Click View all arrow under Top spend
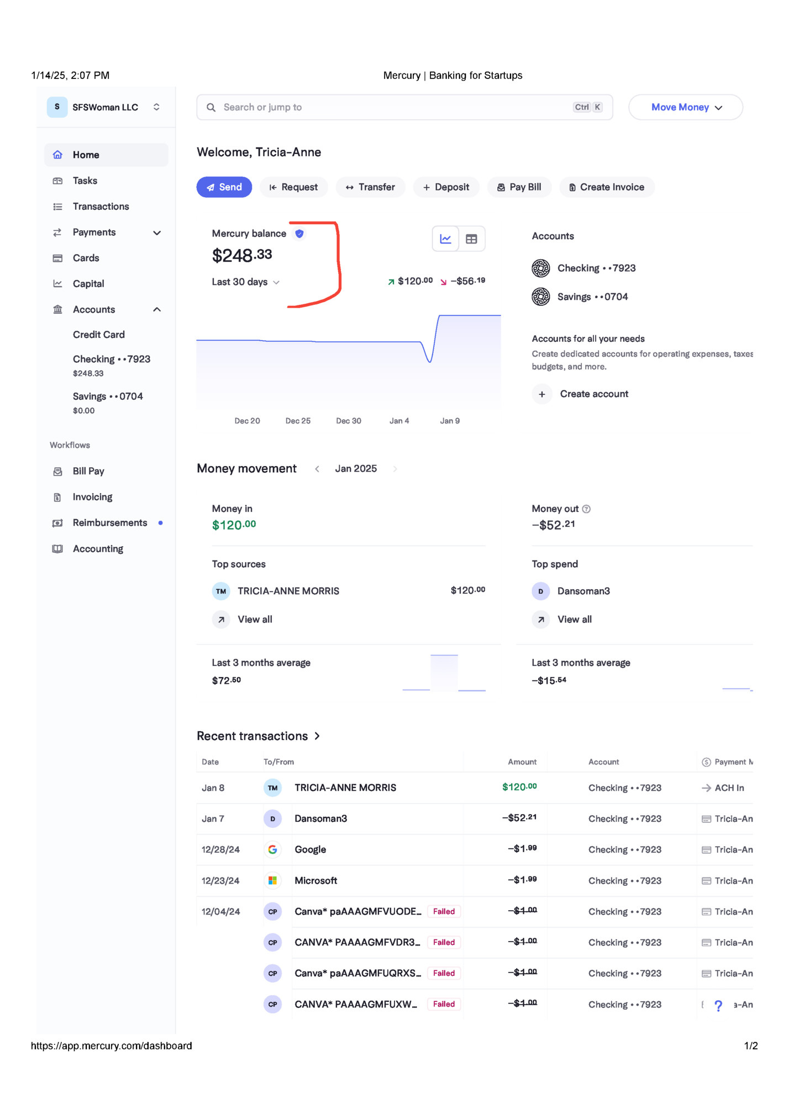 (541, 620)
